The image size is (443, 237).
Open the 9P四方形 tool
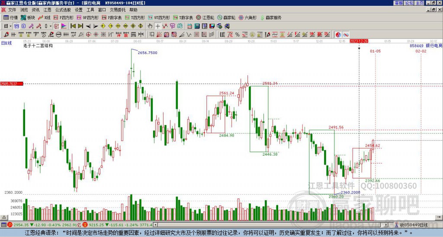tap(88, 17)
